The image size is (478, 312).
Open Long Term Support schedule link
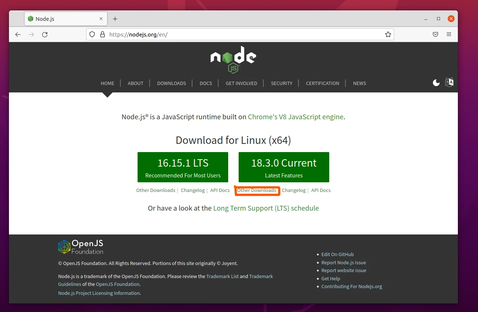(x=266, y=208)
